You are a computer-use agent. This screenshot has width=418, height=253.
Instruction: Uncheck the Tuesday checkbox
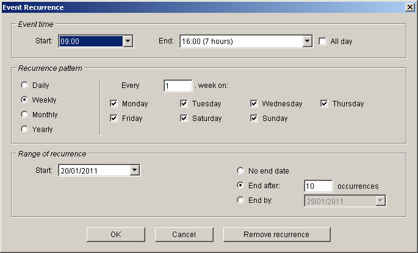click(x=184, y=103)
